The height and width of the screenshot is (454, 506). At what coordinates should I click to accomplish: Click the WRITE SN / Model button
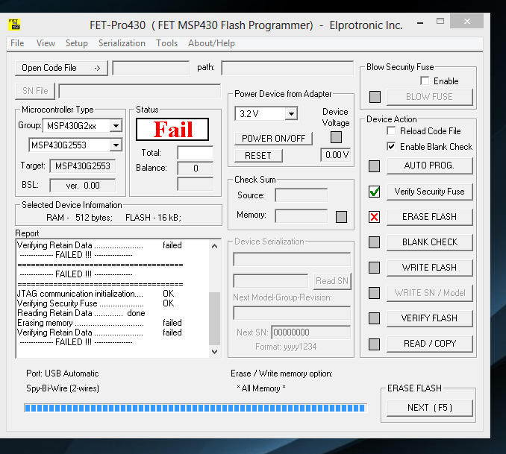tap(430, 293)
